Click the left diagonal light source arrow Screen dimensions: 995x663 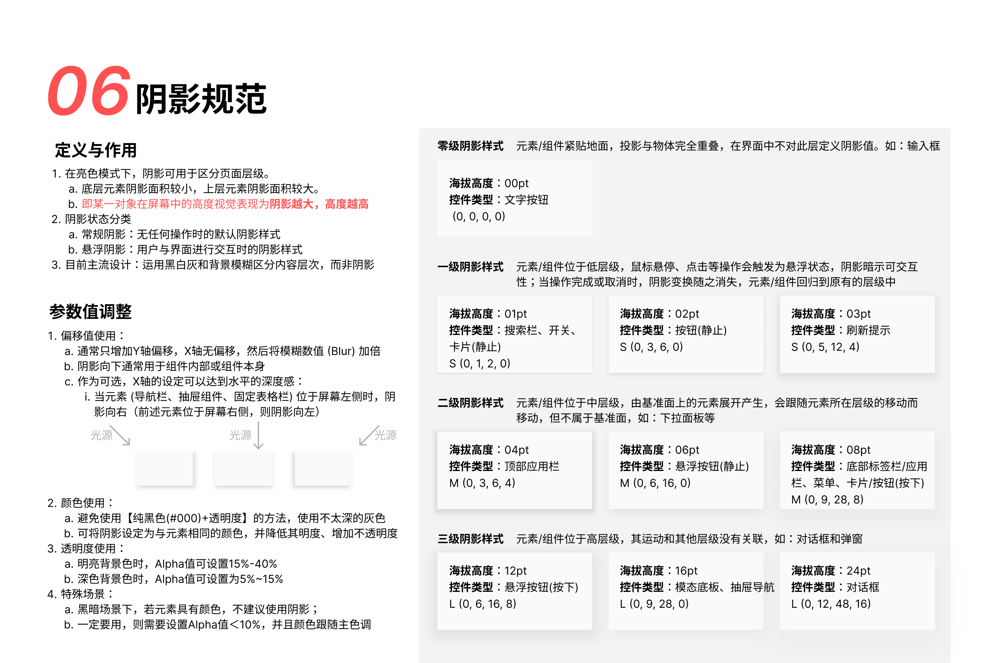[120, 435]
